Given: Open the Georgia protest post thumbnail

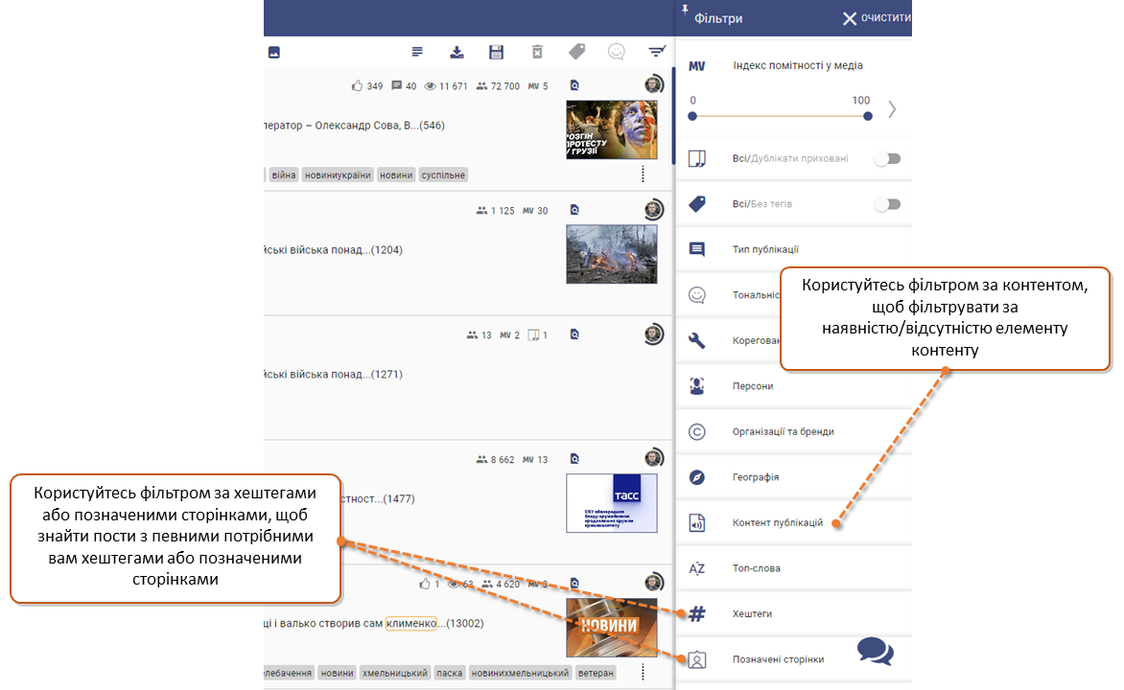Looking at the screenshot, I should 612,129.
